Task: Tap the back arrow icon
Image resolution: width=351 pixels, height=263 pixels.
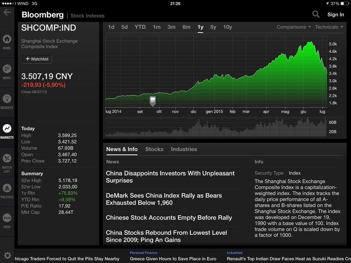Action: [7, 13]
